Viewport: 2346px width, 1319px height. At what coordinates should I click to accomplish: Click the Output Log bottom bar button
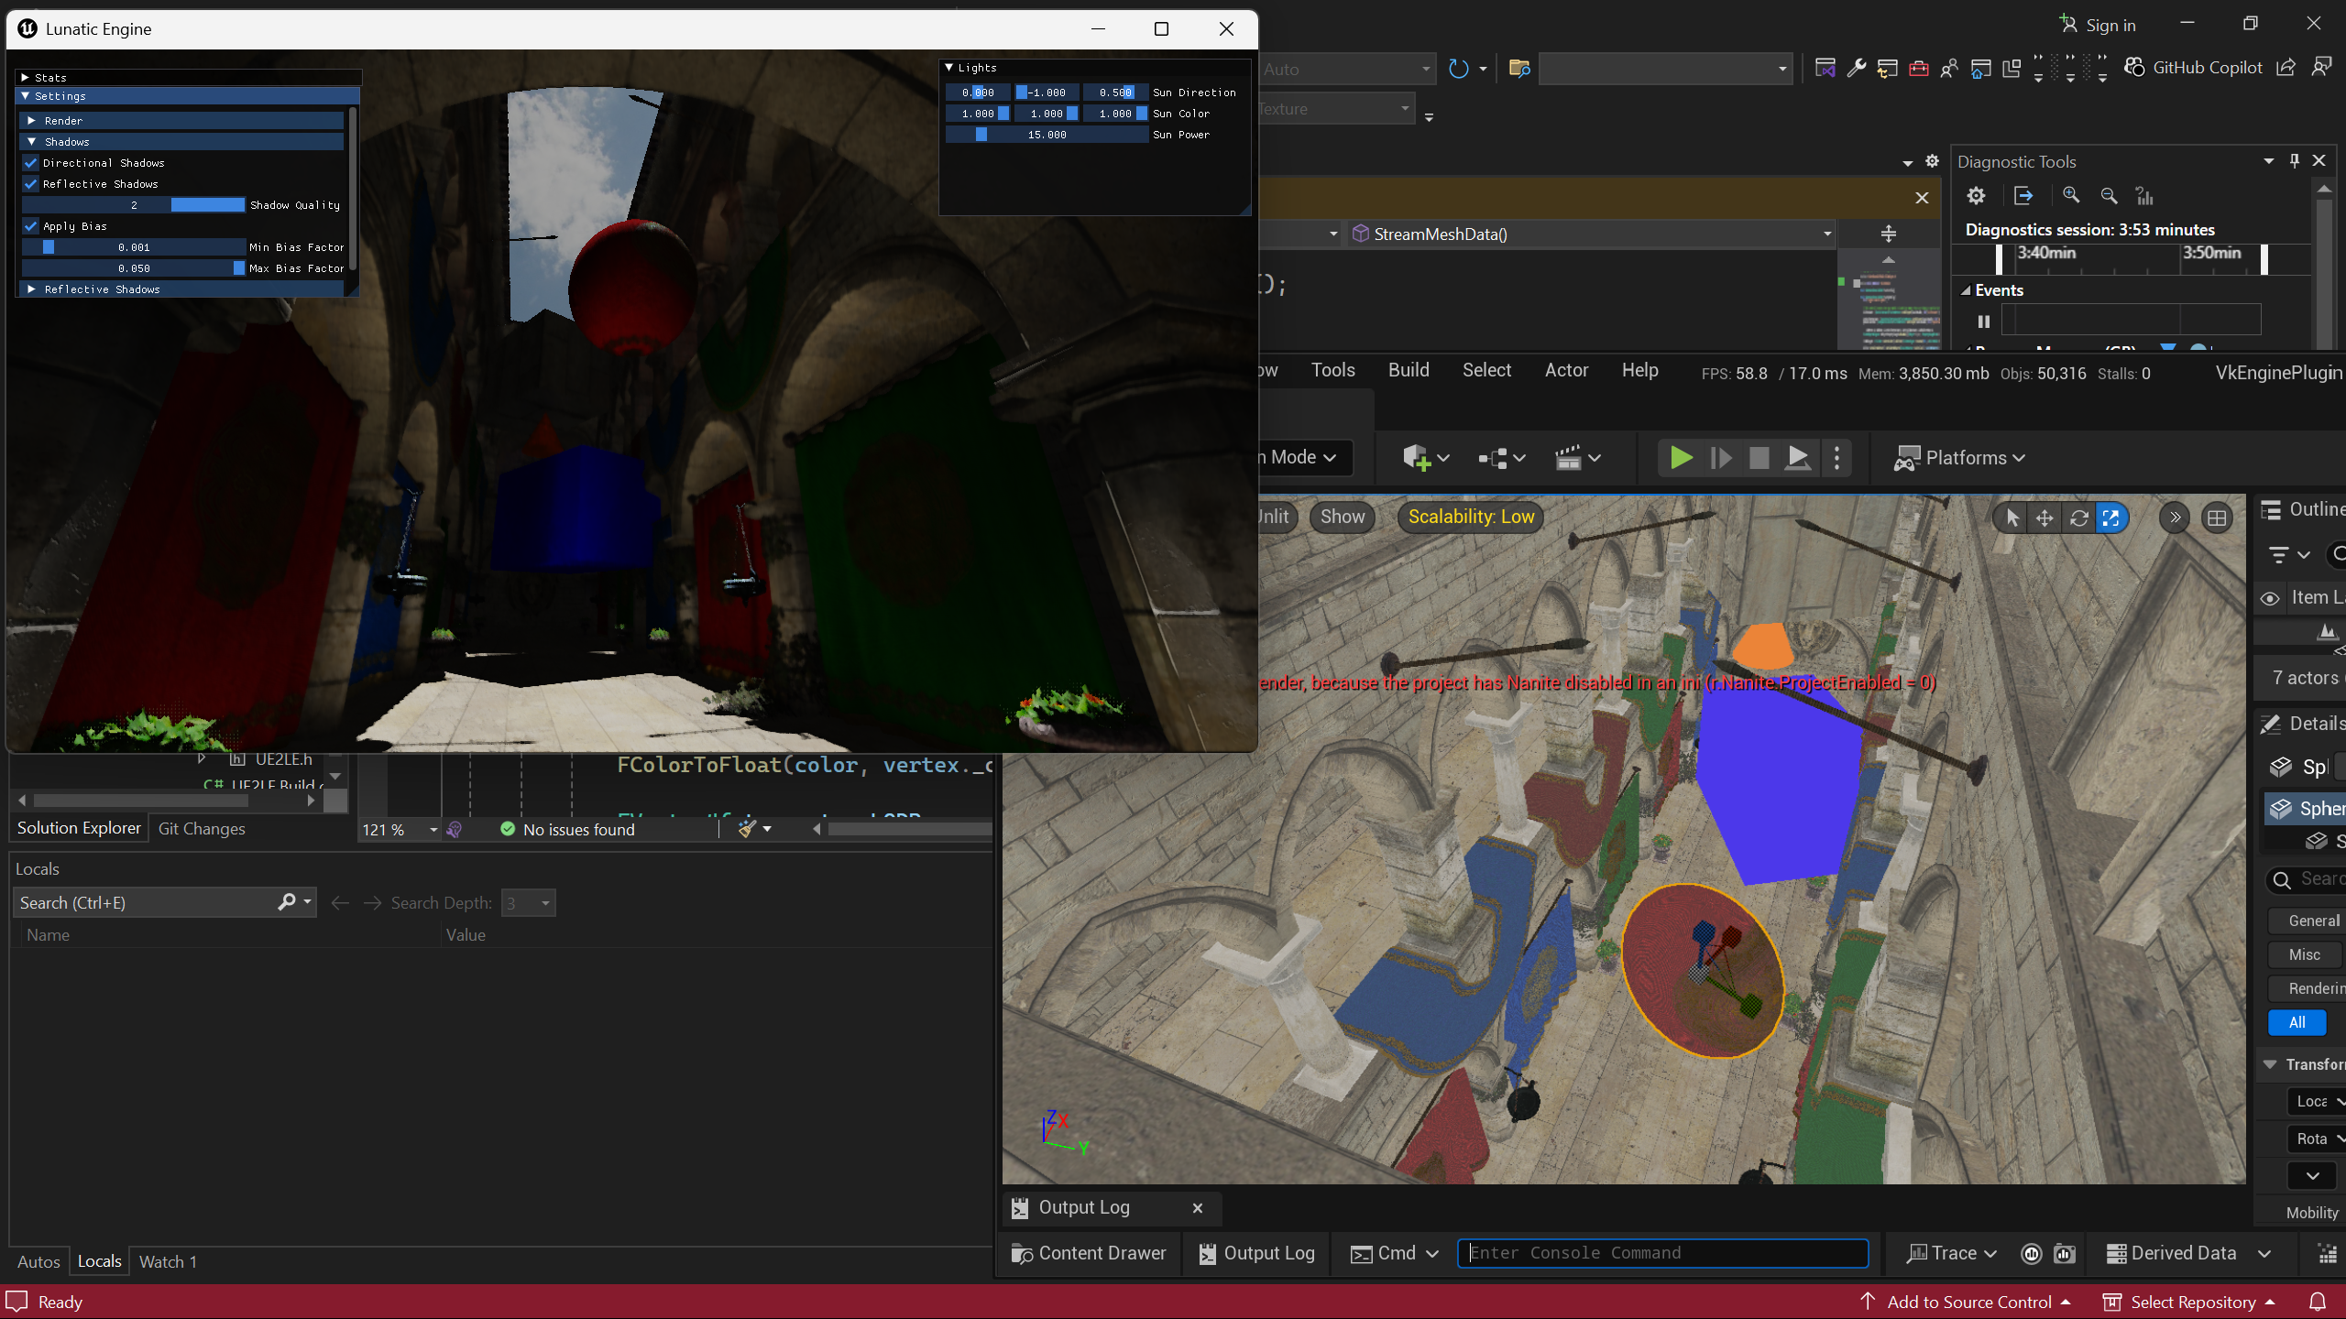click(x=1256, y=1253)
